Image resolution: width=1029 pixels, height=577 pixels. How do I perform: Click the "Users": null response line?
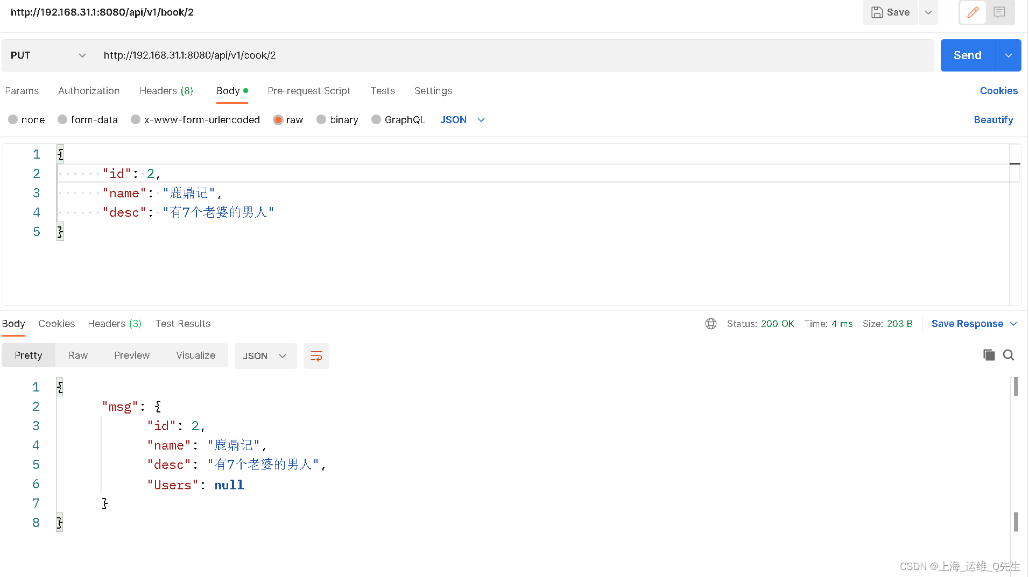(195, 485)
